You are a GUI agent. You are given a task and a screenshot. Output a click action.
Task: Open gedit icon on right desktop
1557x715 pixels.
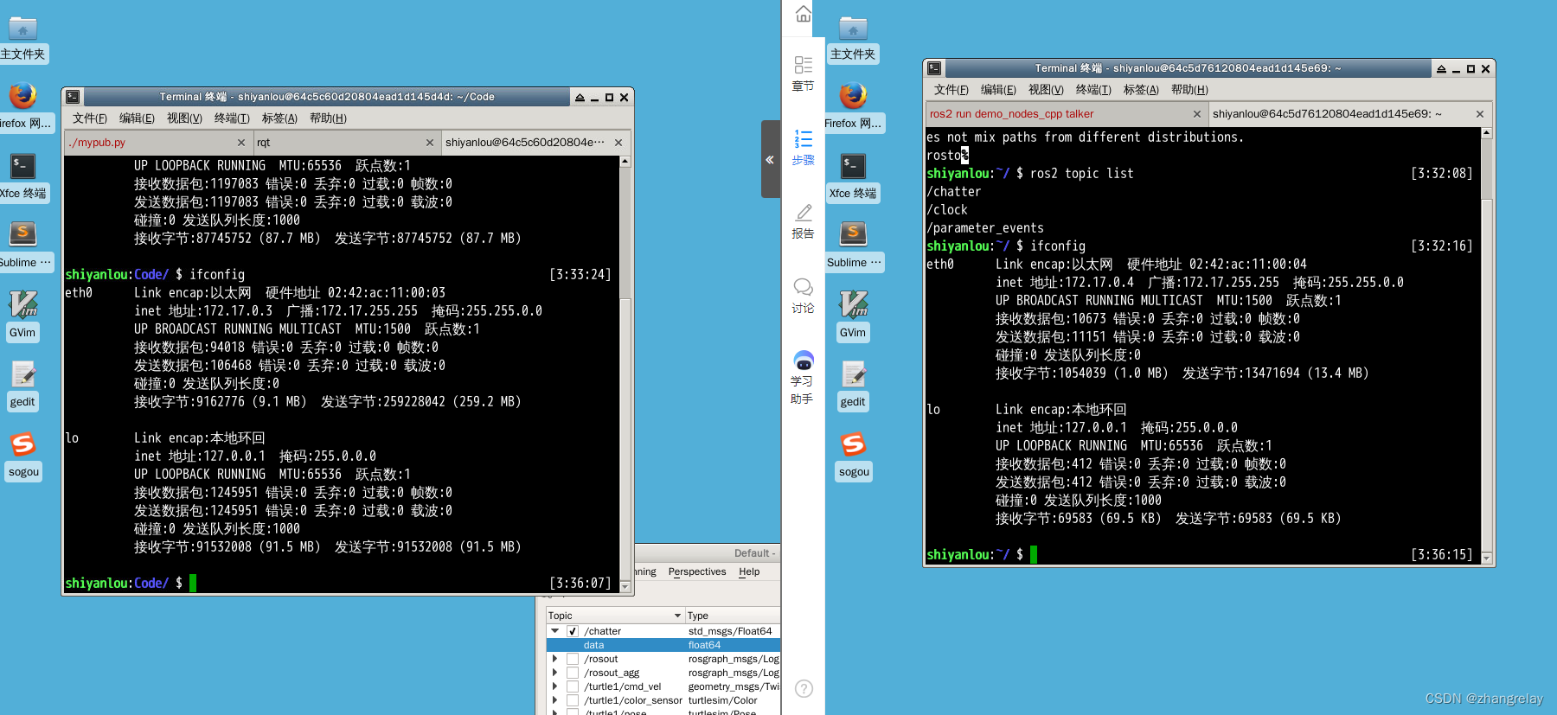pyautogui.click(x=853, y=373)
